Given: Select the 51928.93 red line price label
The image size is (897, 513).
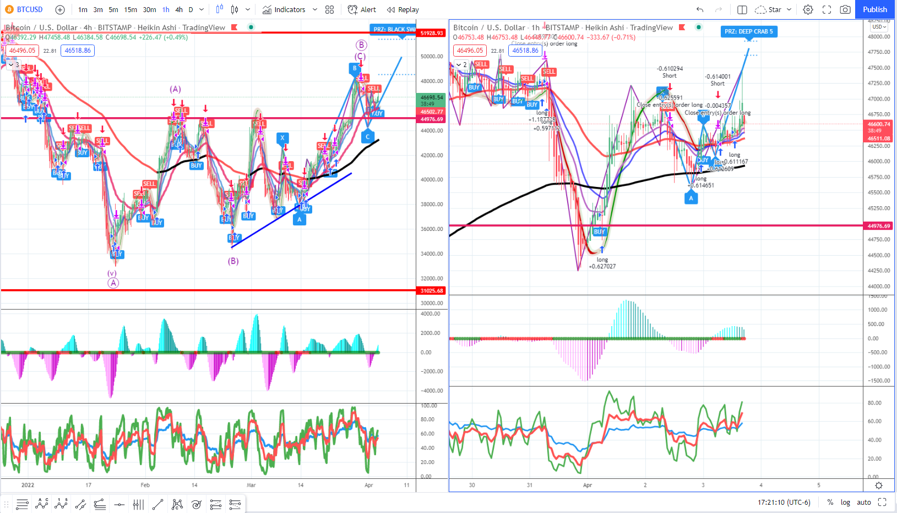Looking at the screenshot, I should [432, 33].
